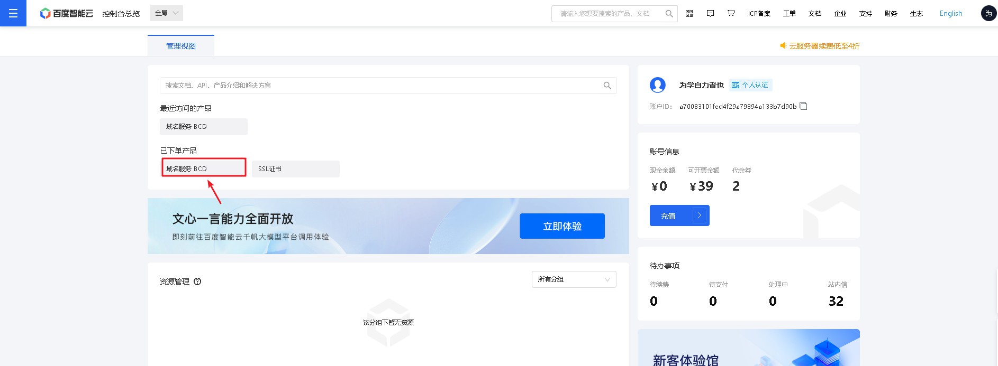
Task: Open 控制台总览 in header
Action: pos(121,14)
